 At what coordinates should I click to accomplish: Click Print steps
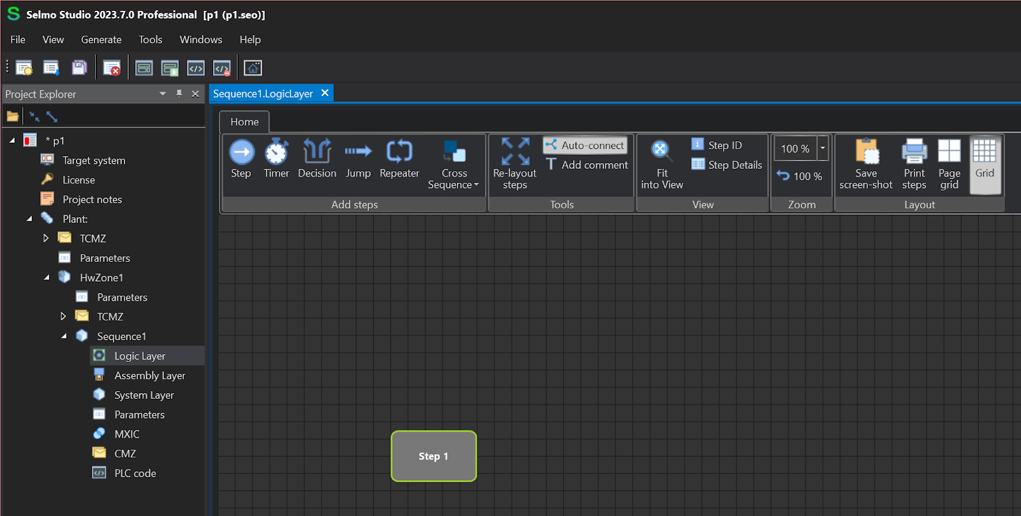tap(914, 164)
